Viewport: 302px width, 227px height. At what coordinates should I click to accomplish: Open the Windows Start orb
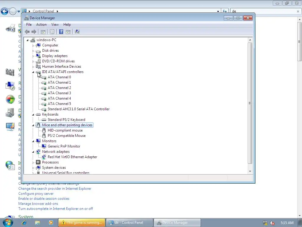8,222
